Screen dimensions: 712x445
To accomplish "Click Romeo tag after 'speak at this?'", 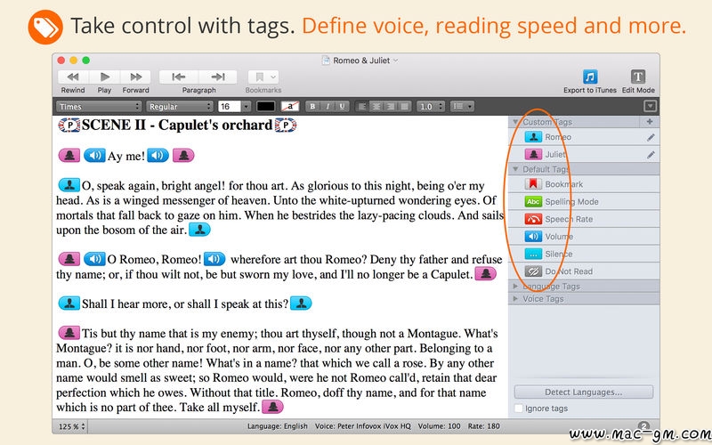I will point(301,303).
